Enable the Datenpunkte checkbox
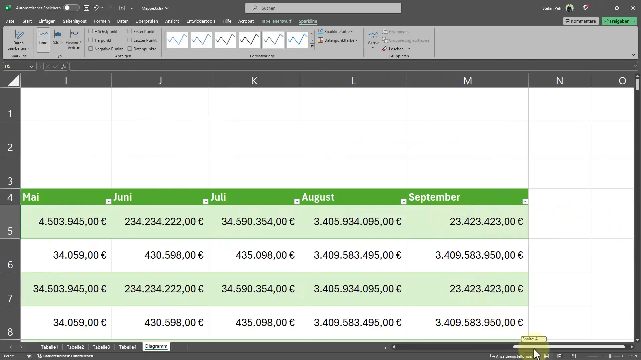Viewport: 641px width, 360px height. (130, 49)
